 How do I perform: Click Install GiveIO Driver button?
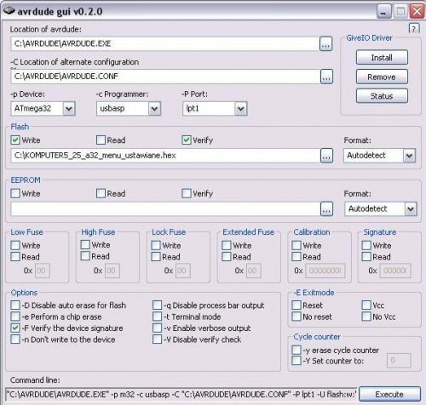(x=382, y=58)
